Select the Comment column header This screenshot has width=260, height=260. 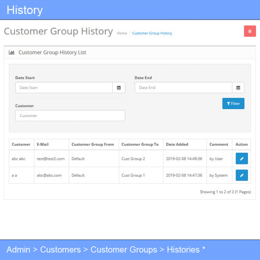click(219, 145)
